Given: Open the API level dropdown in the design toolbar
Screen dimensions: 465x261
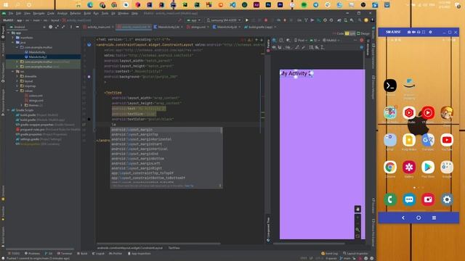Looking at the screenshot, I should (315, 41).
